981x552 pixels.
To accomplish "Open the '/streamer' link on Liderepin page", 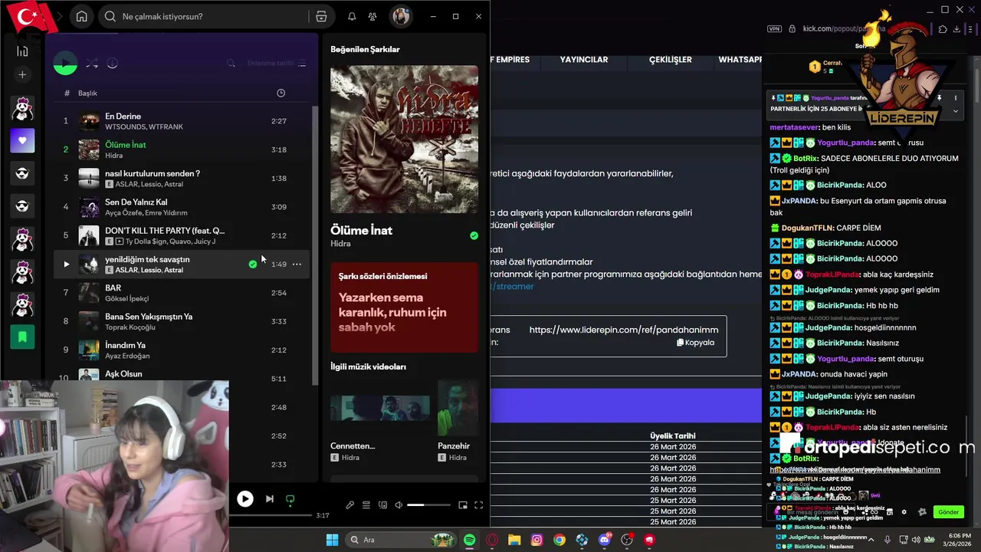I will click(x=513, y=287).
